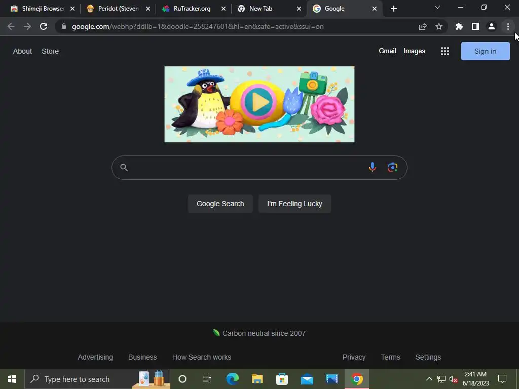Open the Business footer link
The height and width of the screenshot is (389, 519).
coord(142,357)
